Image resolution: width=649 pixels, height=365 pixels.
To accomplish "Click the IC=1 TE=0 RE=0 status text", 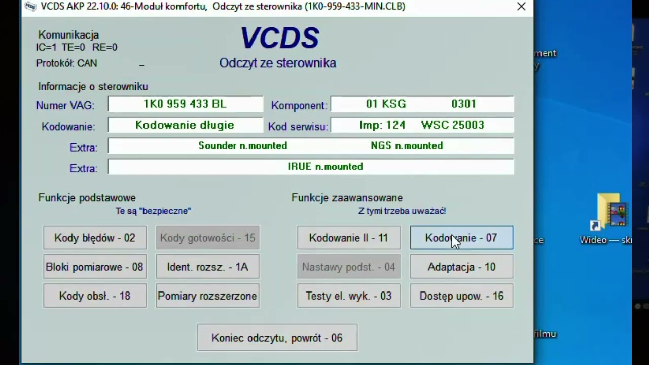I will click(77, 47).
